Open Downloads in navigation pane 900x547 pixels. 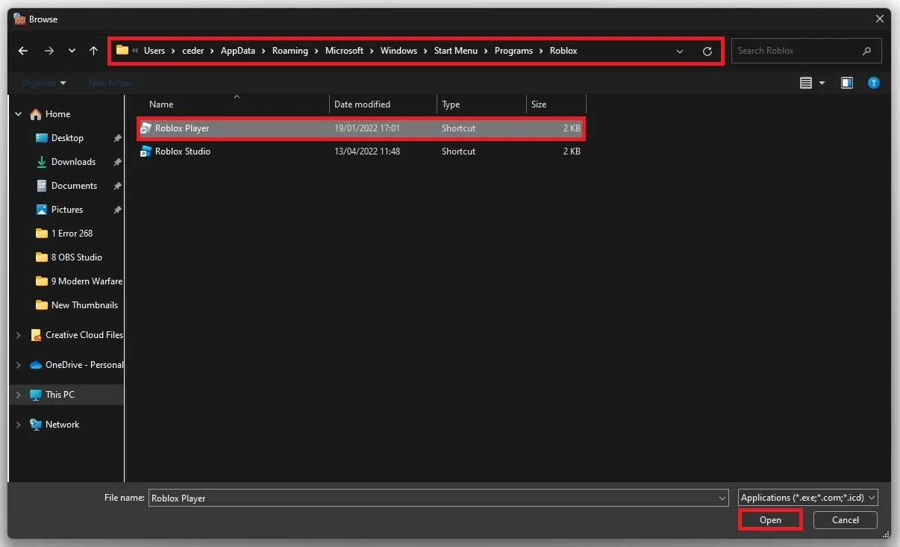point(73,162)
